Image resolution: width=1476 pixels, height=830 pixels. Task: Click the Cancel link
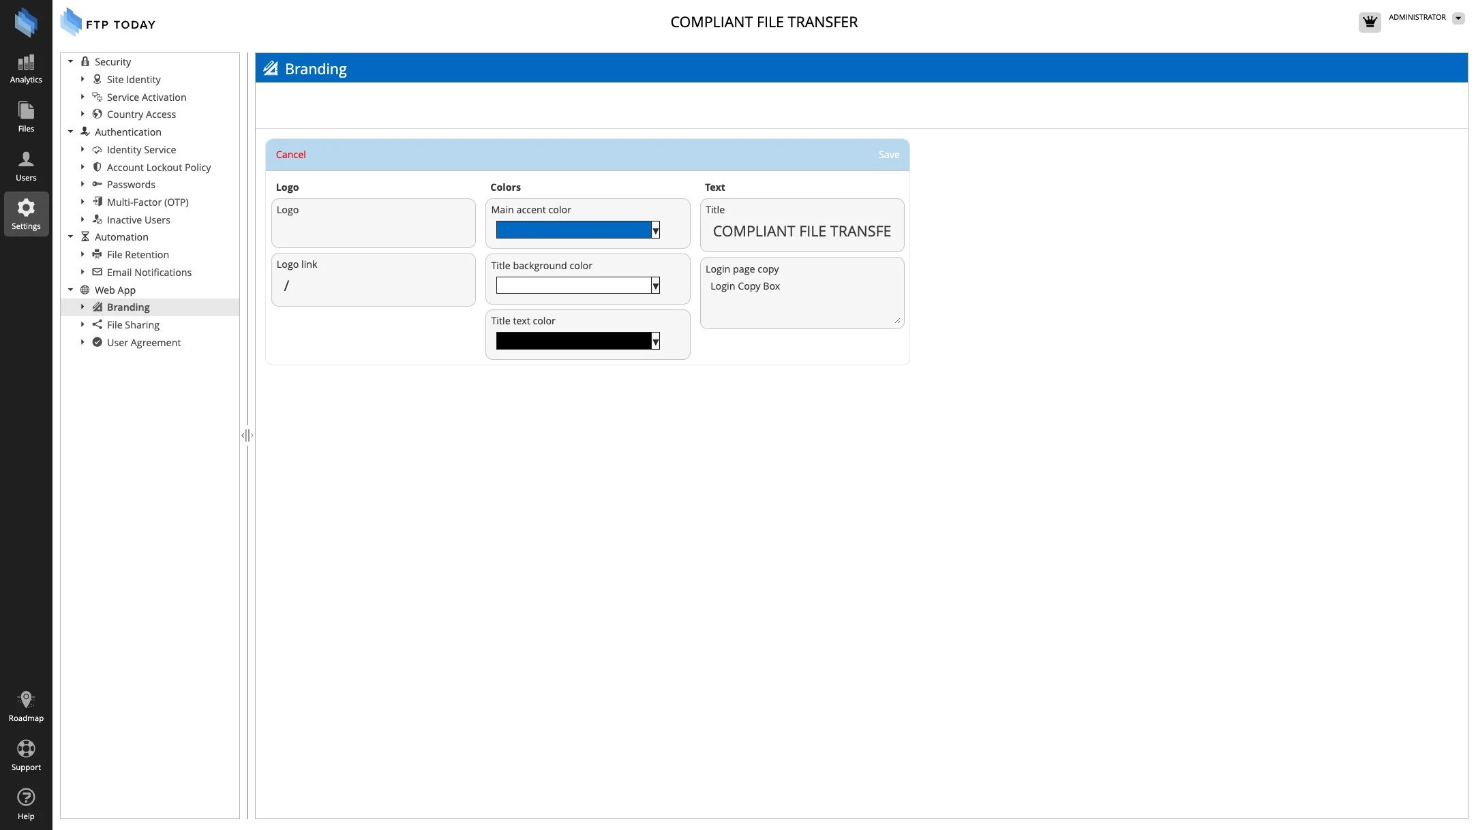click(290, 155)
